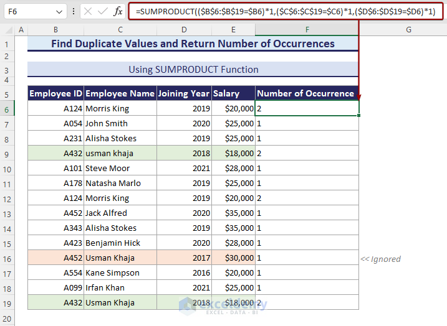Viewport: 447px width, 326px height.
Task: Click the $35,000 salary cell
Action: (x=233, y=213)
